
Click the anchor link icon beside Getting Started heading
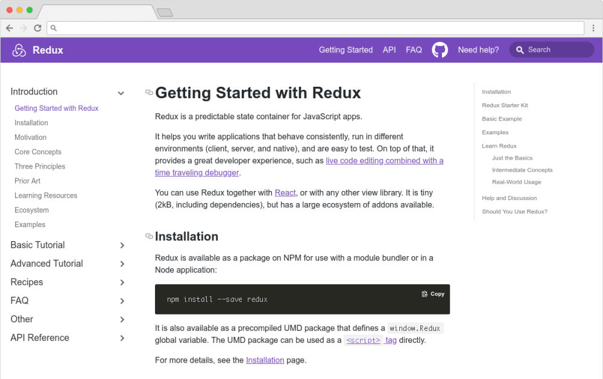click(149, 92)
